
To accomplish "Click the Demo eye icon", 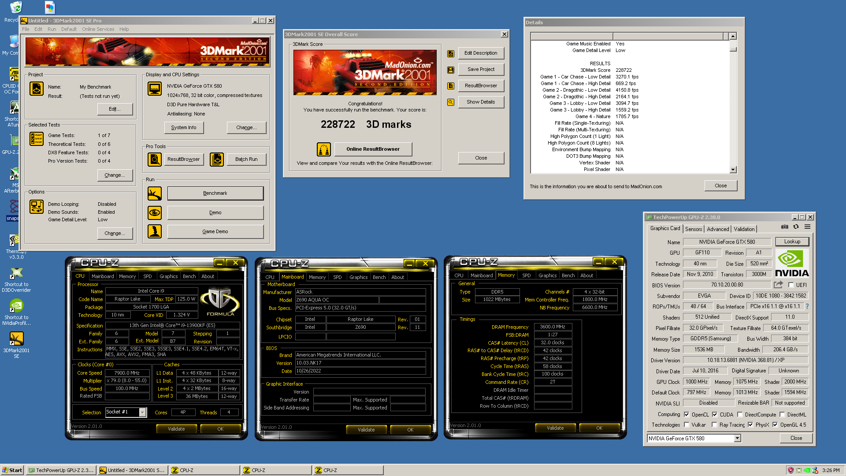I will tap(155, 213).
